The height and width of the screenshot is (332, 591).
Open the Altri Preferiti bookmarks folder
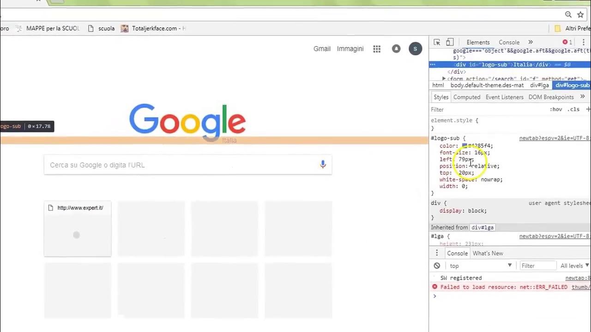tap(572, 28)
